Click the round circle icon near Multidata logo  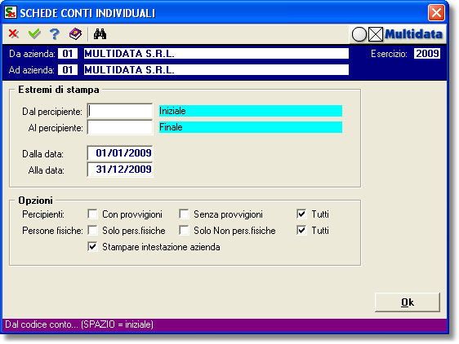click(x=359, y=34)
